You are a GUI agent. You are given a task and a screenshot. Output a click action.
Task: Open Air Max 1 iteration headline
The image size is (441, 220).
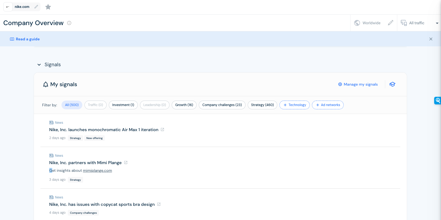click(x=104, y=130)
